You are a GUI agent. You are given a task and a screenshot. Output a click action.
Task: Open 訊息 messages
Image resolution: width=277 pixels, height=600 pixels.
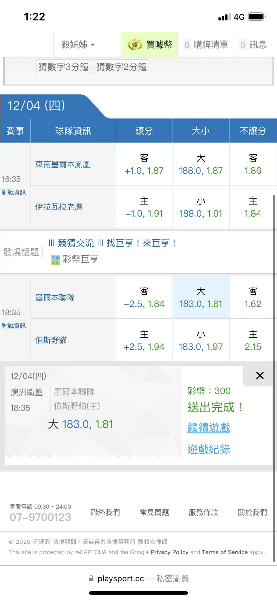tap(254, 45)
